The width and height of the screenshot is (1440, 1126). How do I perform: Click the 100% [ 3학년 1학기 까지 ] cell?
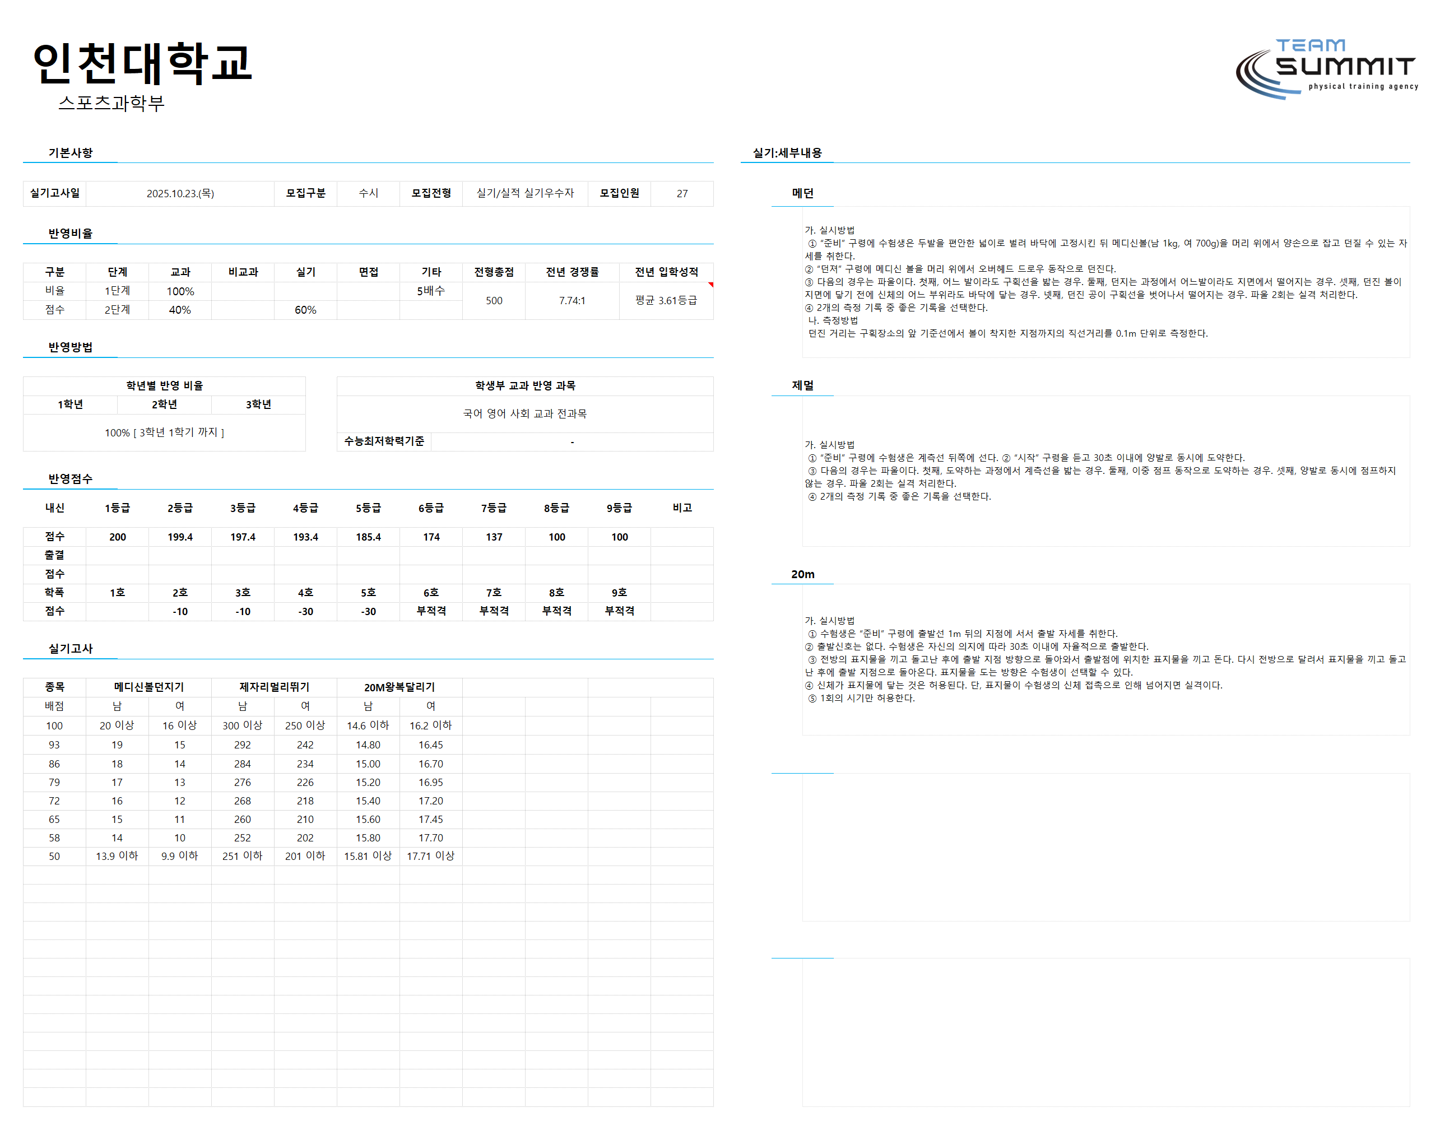pyautogui.click(x=164, y=432)
